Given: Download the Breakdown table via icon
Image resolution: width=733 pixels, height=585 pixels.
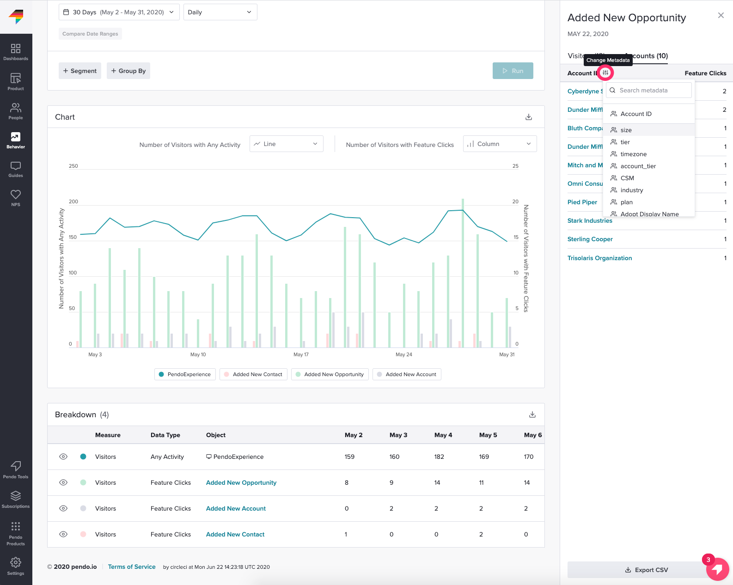Looking at the screenshot, I should tap(532, 414).
